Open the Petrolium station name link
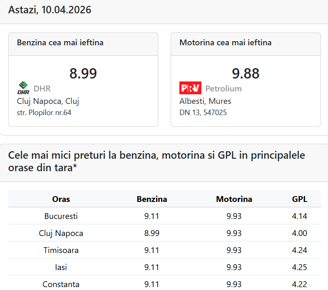Viewport: 328px width, 290px height. pyautogui.click(x=223, y=88)
